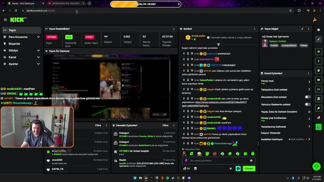Open Yayın bilgisi panel options menu
Viewport: 324px width, 182px height.
308,29
